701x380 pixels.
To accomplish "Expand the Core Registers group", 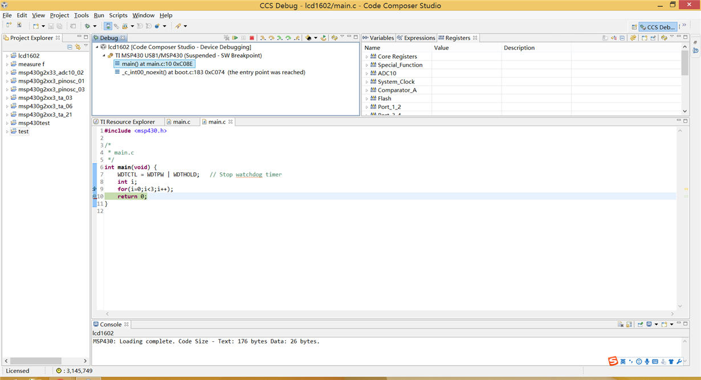I will [367, 56].
